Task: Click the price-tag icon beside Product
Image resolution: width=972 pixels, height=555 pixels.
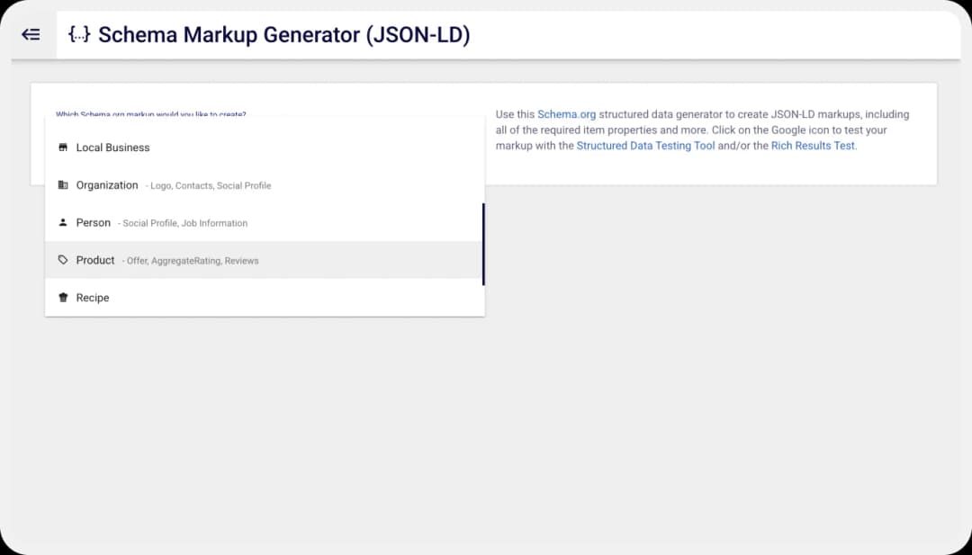Action: [63, 260]
